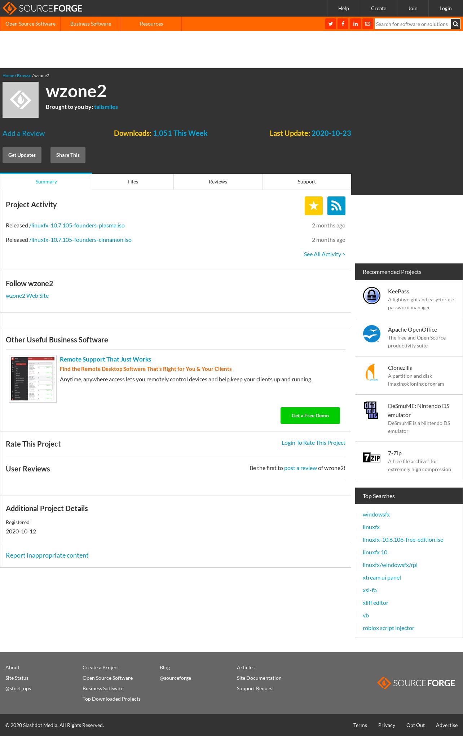Screen dimensions: 463x736
Task: Open the Clonezilla project title
Action: click(x=400, y=368)
